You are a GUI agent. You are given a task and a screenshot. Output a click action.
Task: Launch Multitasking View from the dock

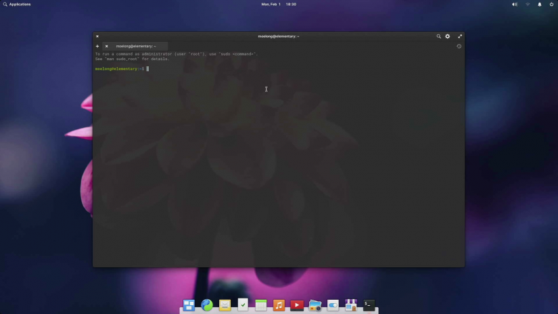(189, 305)
